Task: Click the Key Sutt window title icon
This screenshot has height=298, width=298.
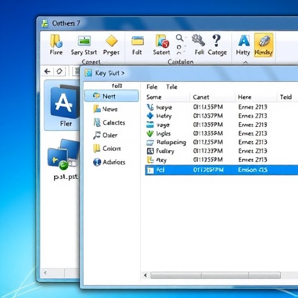Action: click(x=88, y=73)
